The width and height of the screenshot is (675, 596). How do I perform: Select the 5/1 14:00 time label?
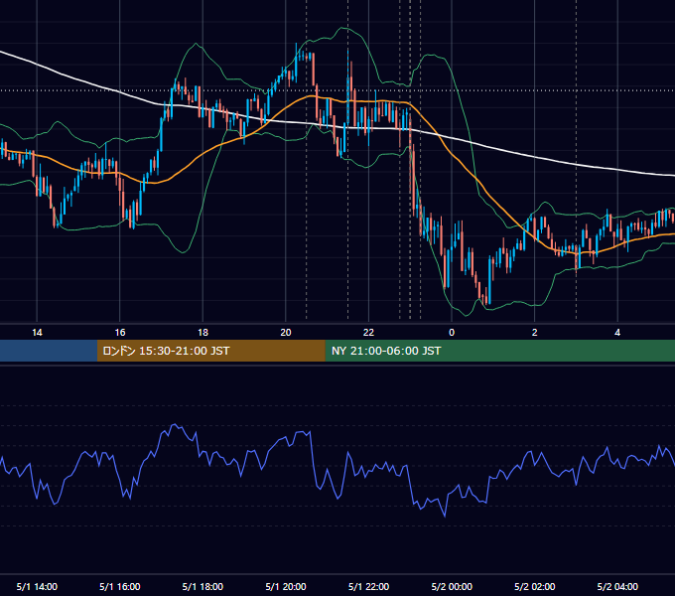[x=37, y=586]
